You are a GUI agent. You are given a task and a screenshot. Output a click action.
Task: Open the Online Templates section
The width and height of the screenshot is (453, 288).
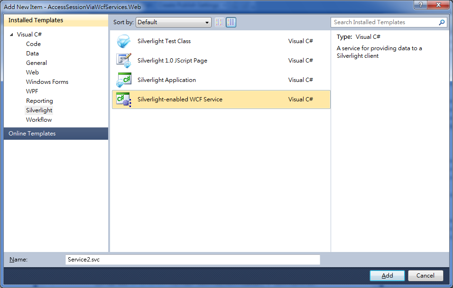[x=56, y=134]
